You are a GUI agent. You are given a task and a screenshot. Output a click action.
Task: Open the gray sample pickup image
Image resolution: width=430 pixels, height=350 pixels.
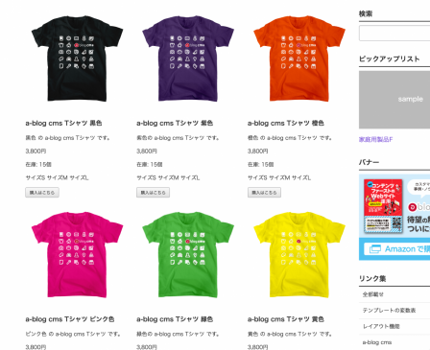click(394, 100)
